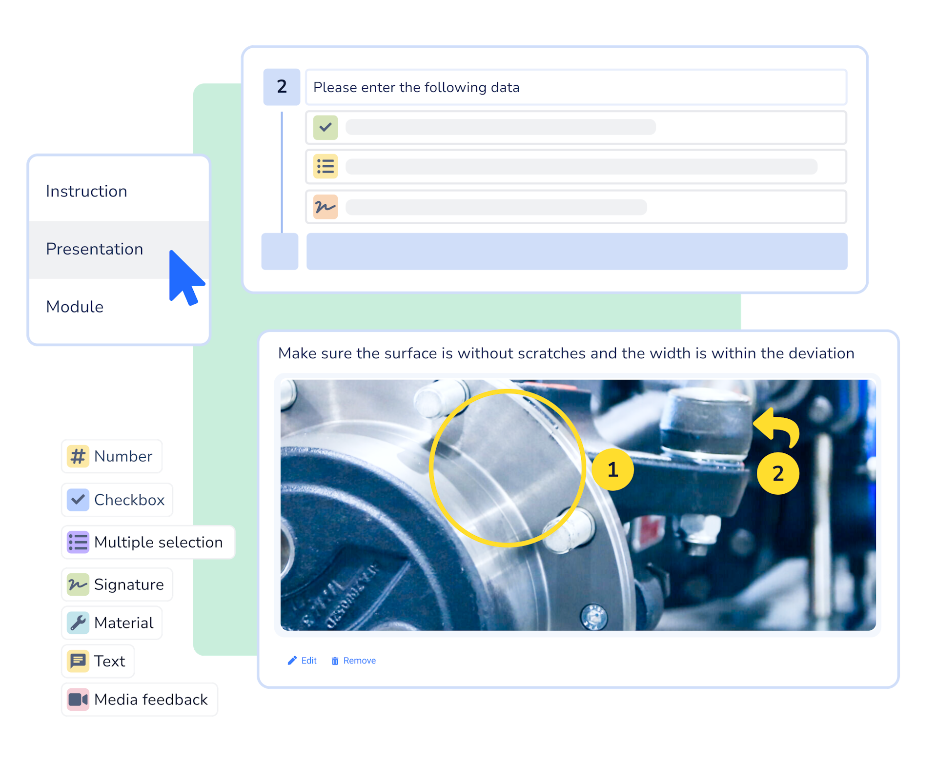
Task: Click the trash Remove link
Action: tap(354, 661)
